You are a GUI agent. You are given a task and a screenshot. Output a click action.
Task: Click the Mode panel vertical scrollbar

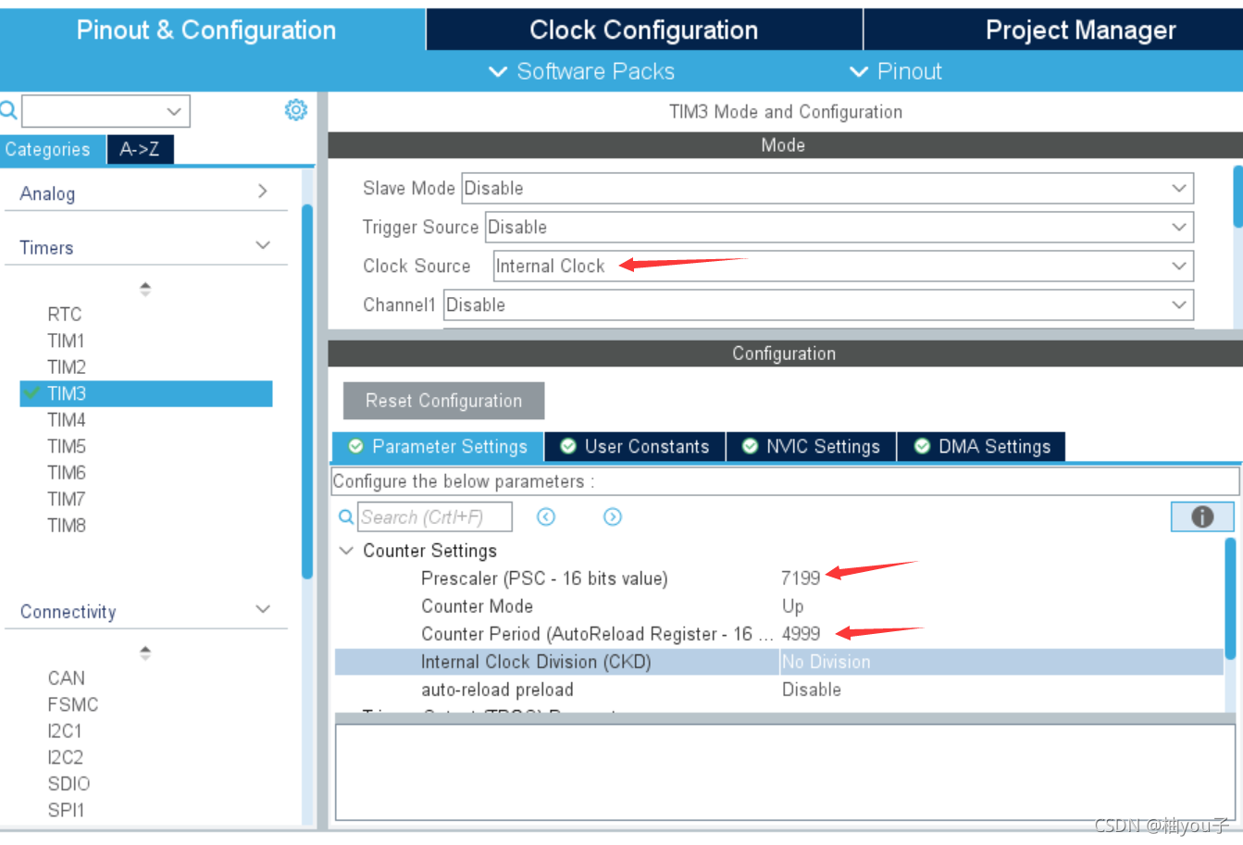pyautogui.click(x=1237, y=196)
